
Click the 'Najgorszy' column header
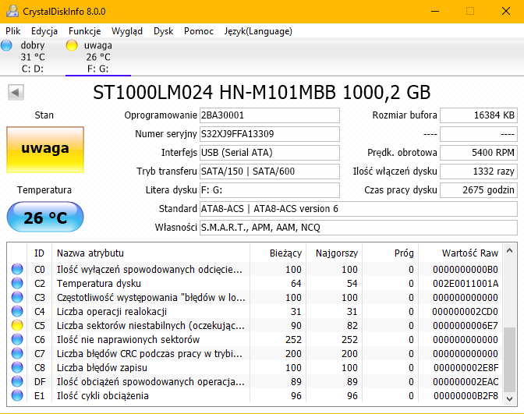point(334,253)
